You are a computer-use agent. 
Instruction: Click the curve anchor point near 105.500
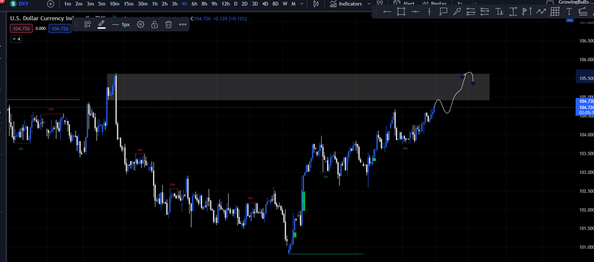pos(462,76)
